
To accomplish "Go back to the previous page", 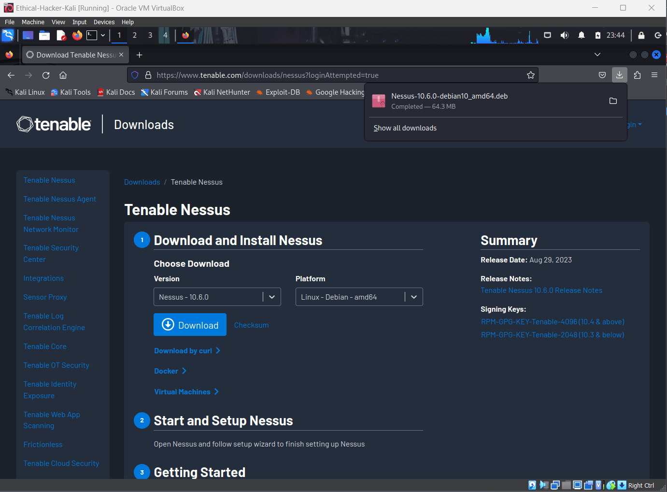I will point(11,75).
